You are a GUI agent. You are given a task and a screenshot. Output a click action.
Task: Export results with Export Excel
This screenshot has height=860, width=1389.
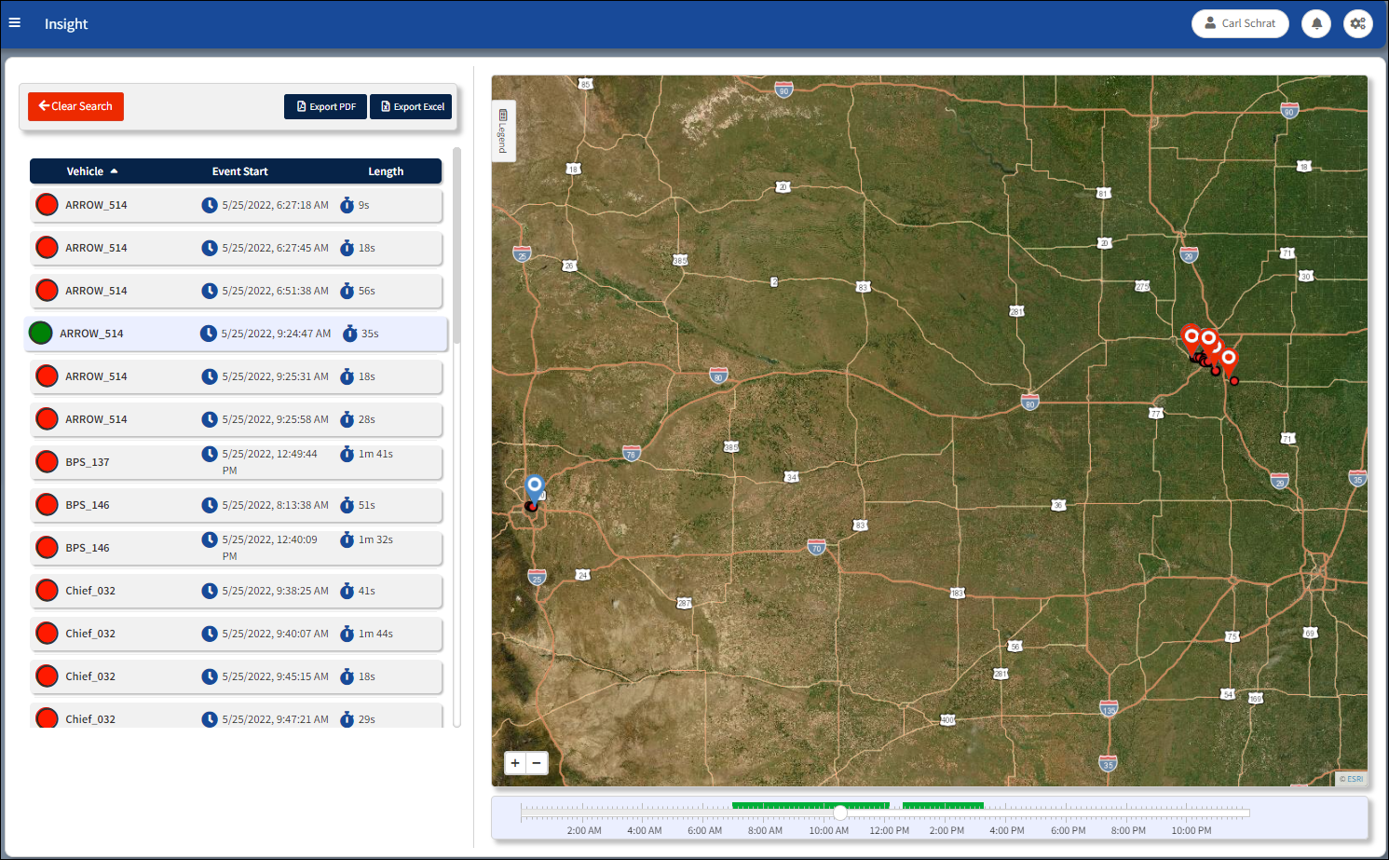tap(411, 106)
